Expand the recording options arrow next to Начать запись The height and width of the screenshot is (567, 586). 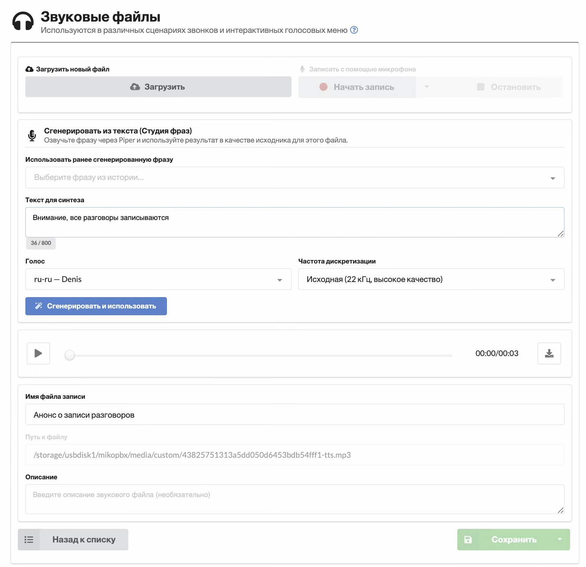[x=427, y=87]
